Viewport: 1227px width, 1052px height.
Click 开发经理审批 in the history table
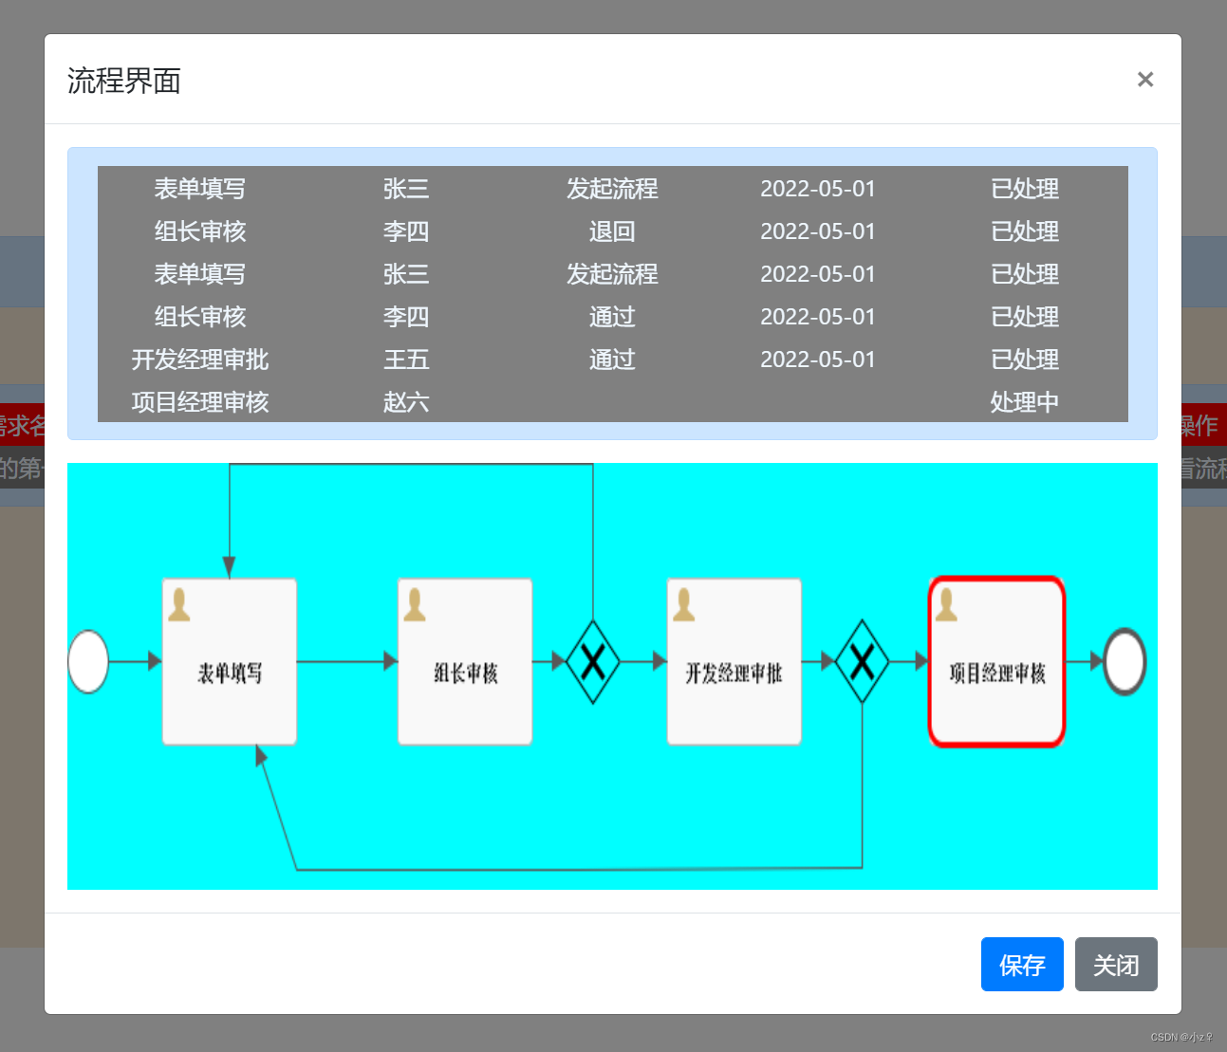[200, 360]
